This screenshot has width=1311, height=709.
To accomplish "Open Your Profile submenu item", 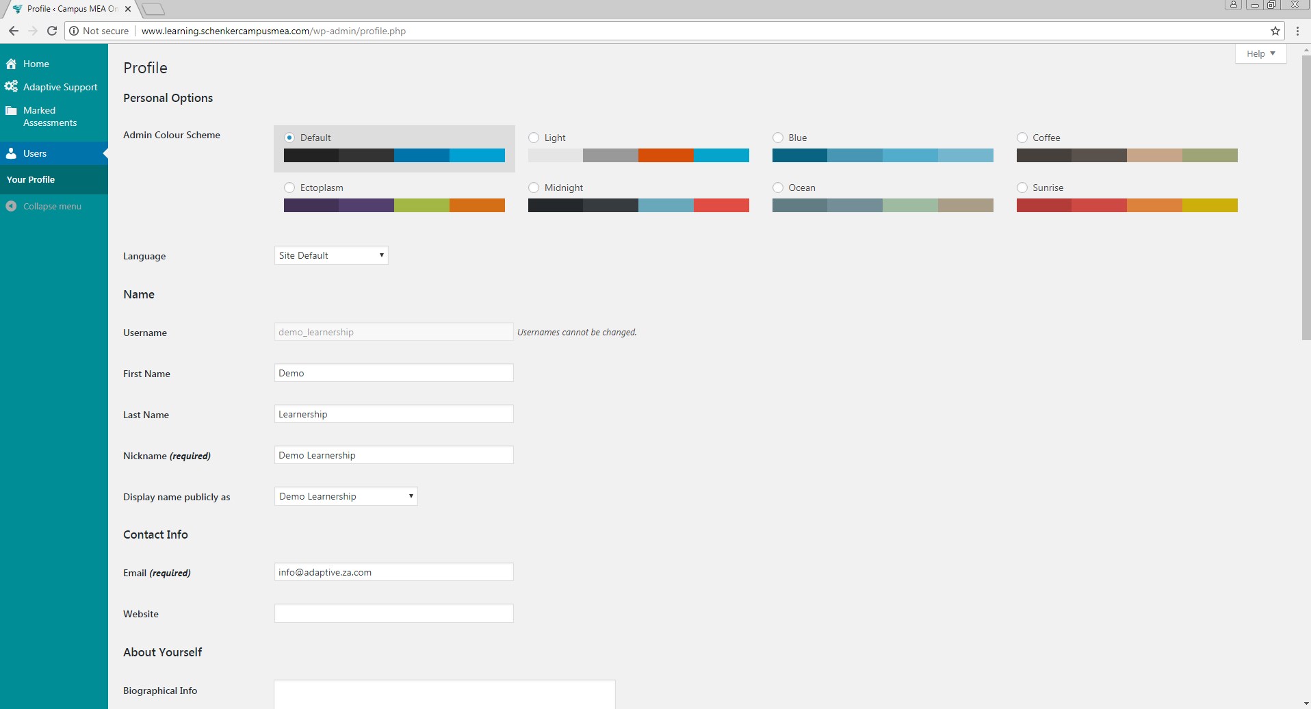I will click(31, 179).
